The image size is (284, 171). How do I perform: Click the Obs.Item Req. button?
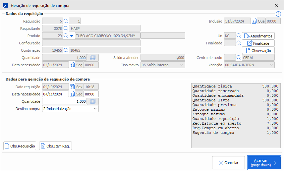pyautogui.click(x=55, y=146)
